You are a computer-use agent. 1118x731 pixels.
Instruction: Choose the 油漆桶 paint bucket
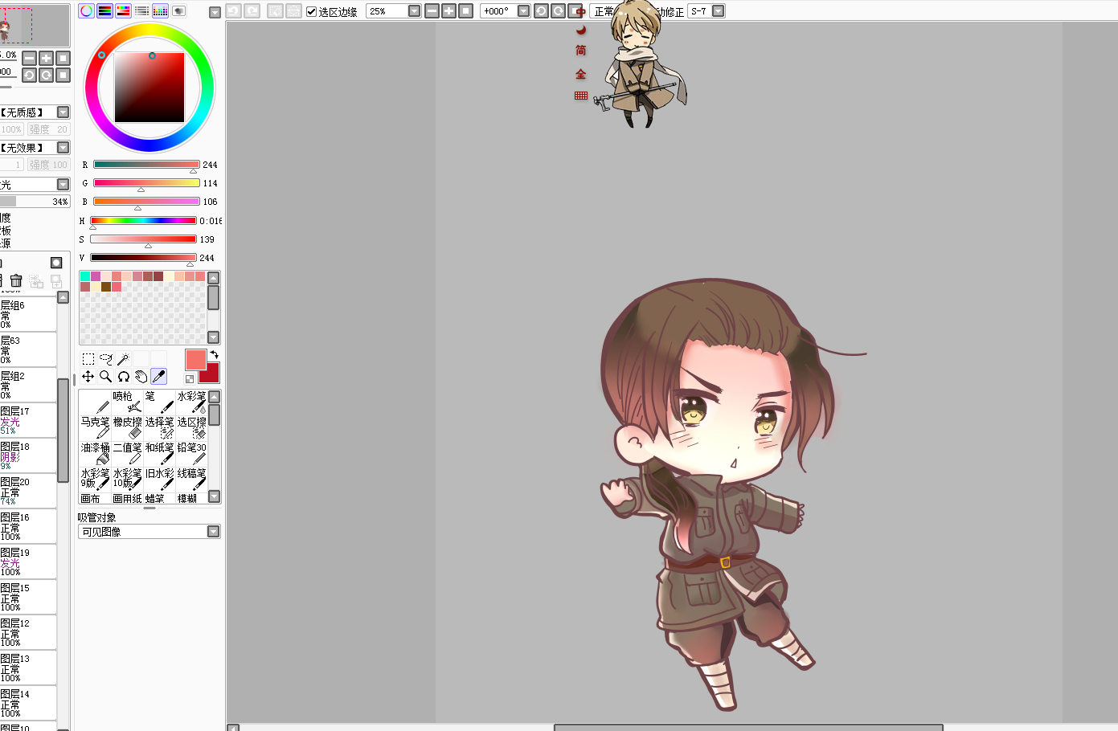[x=95, y=453]
